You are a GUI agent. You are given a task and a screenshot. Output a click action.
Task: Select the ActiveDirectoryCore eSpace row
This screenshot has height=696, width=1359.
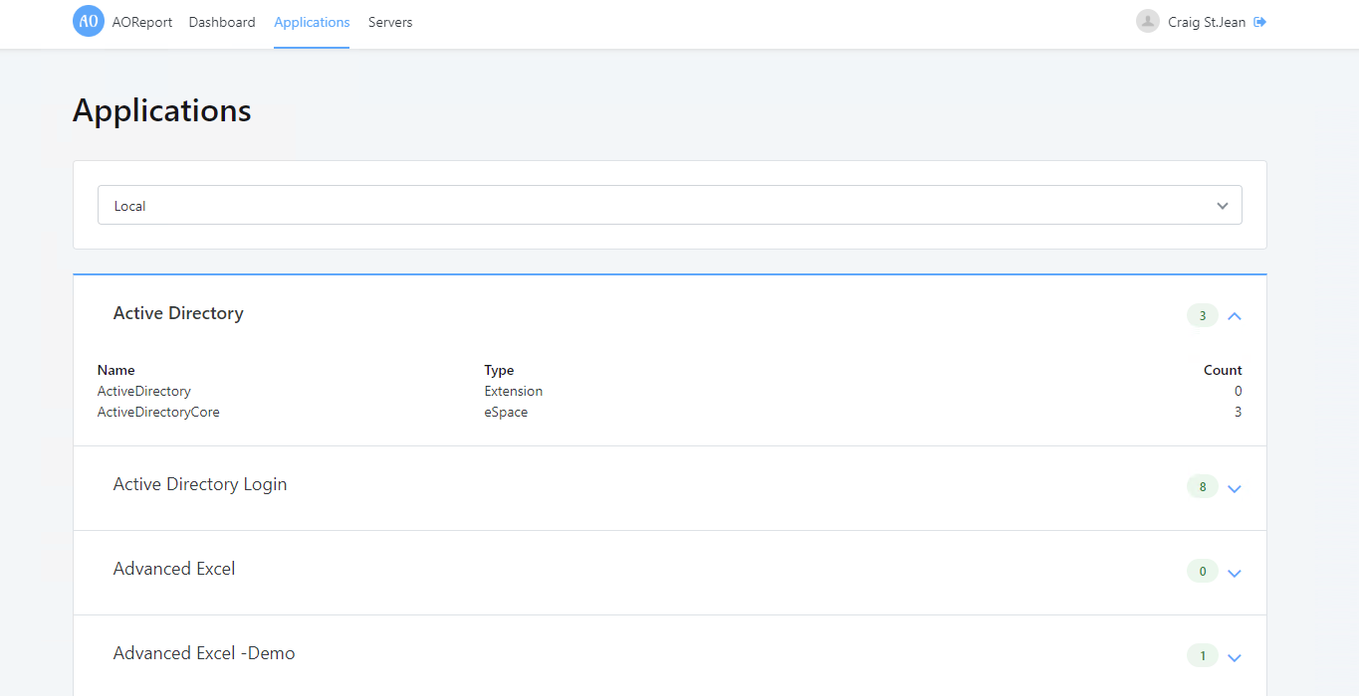click(x=158, y=412)
